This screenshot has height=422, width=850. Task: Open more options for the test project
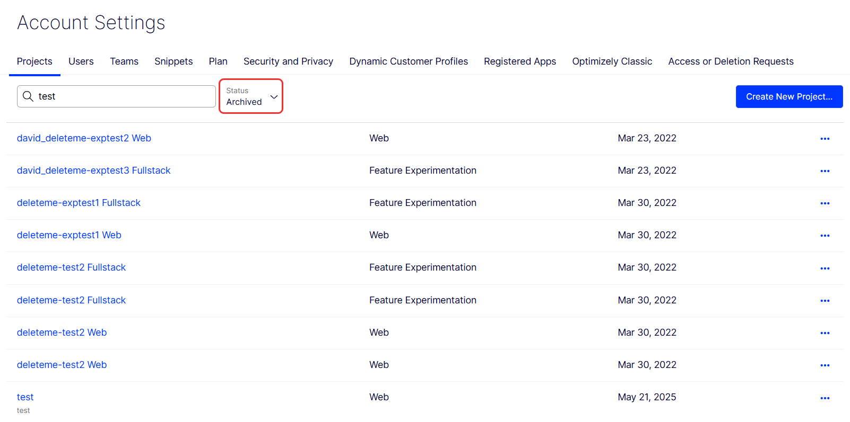coord(825,398)
